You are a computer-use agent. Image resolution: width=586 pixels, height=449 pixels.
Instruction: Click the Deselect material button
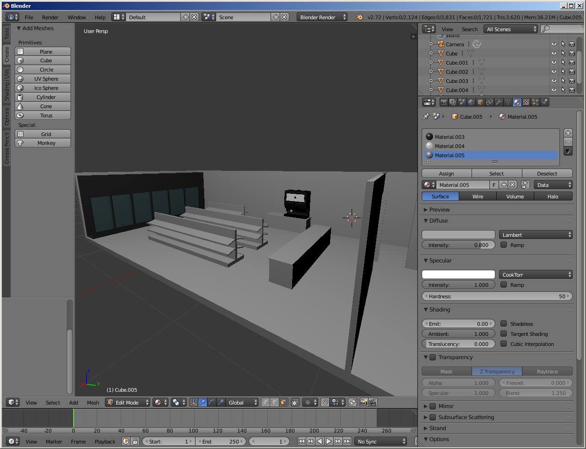(547, 173)
